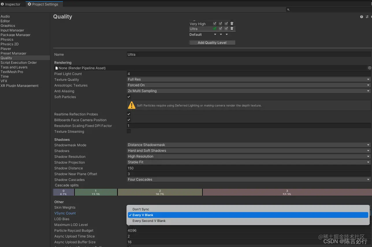Screen dimensions: 372x247
Task: Select cascade split segment 0
Action: click(64, 192)
